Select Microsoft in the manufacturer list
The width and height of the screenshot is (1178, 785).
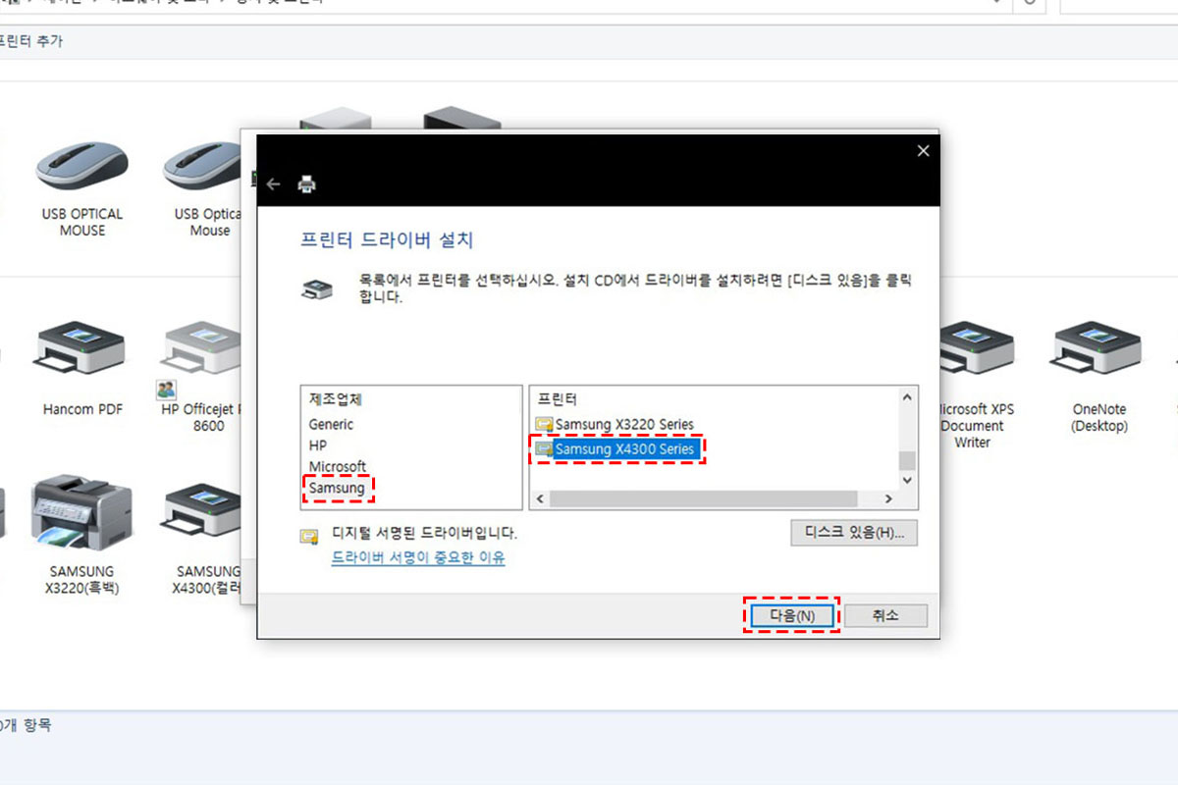[x=337, y=466]
